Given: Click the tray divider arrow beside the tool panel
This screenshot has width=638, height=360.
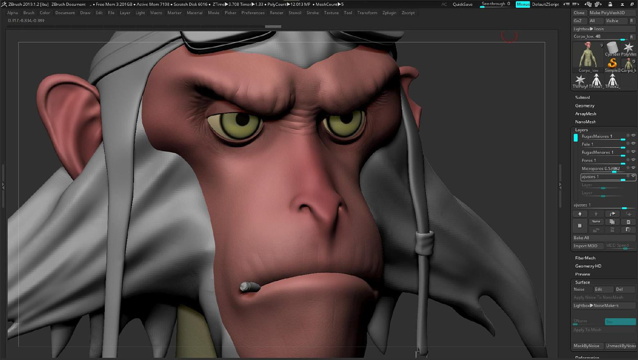Looking at the screenshot, I should click(x=560, y=186).
